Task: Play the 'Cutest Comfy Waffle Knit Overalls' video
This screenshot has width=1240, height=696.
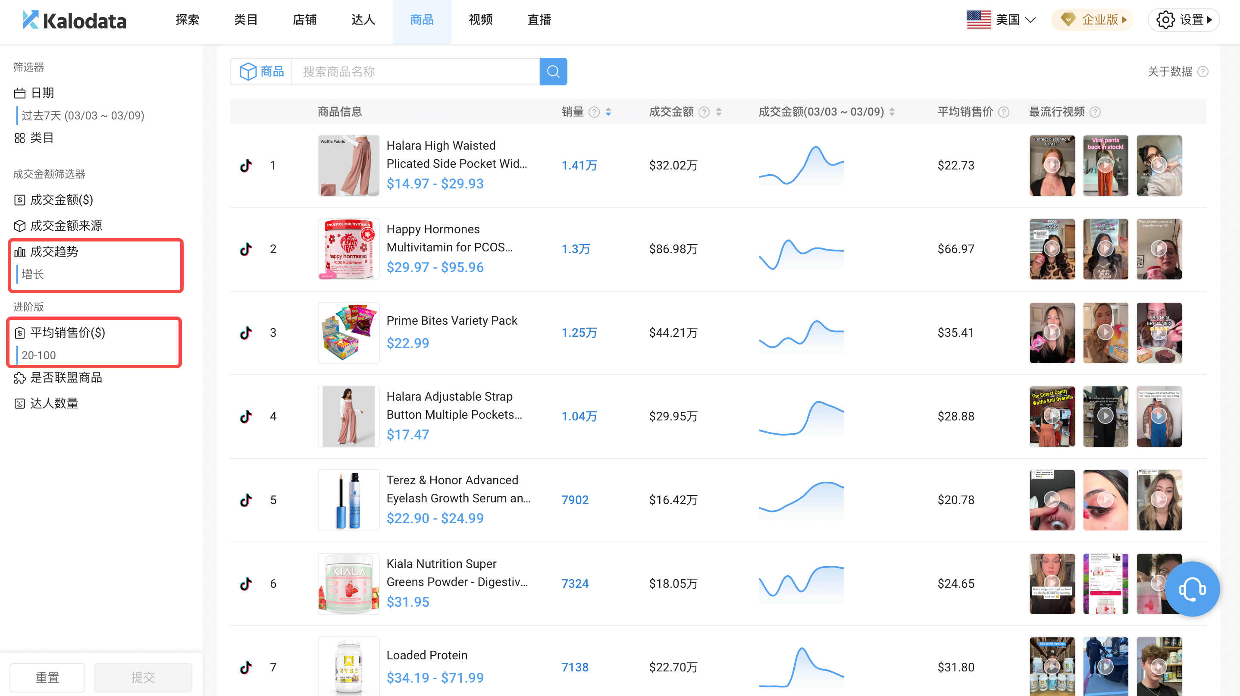Action: (x=1052, y=416)
